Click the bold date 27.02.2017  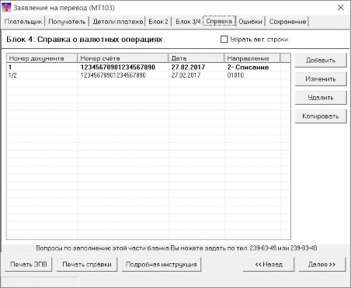coord(188,68)
